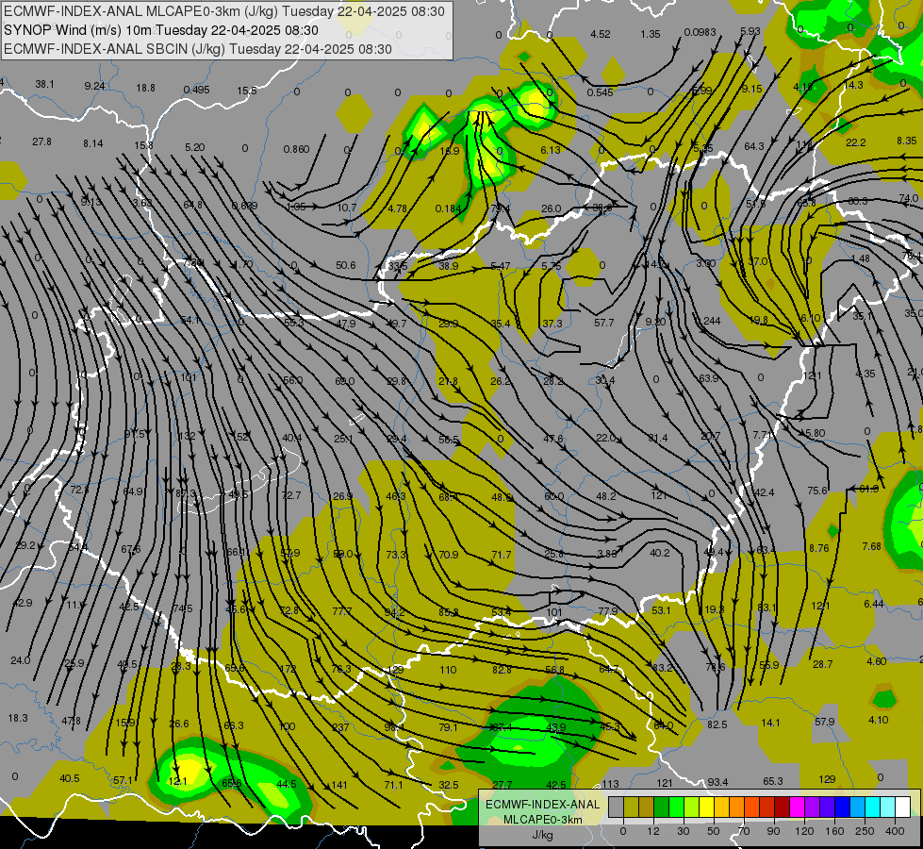Pick the pure yellow legend swatch

(707, 807)
